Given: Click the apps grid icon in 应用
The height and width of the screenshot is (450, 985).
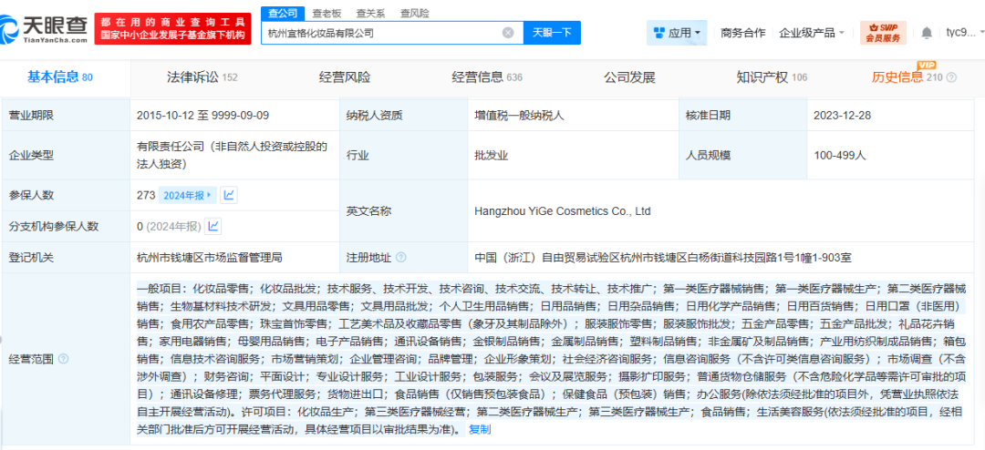Looking at the screenshot, I should coord(659,33).
